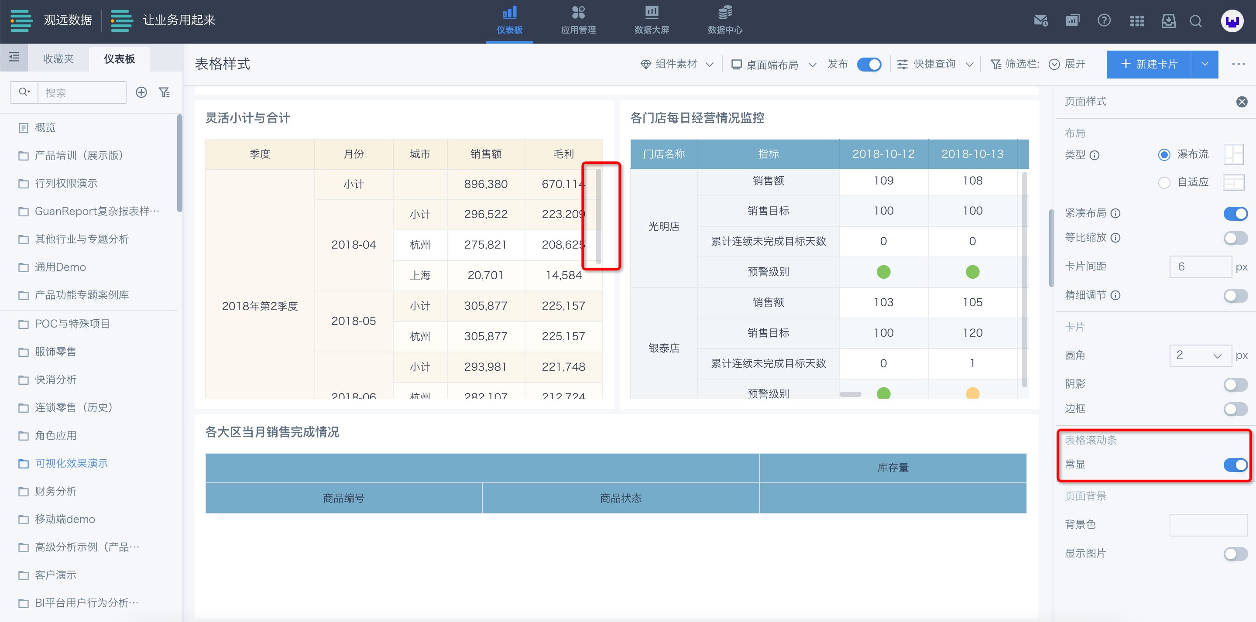
Task: Click the mail notification icon in the header
Action: [1040, 21]
